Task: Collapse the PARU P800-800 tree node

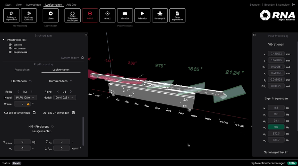Action: tap(4, 40)
